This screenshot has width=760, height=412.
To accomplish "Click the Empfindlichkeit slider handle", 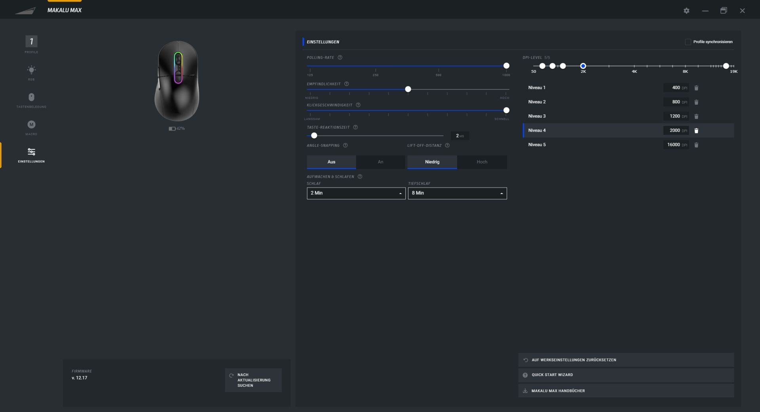I will pos(408,89).
